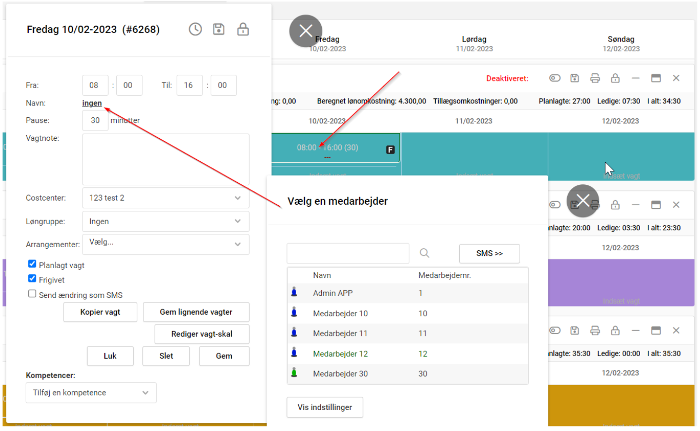Click the save disk icon beside shift title

tap(219, 30)
